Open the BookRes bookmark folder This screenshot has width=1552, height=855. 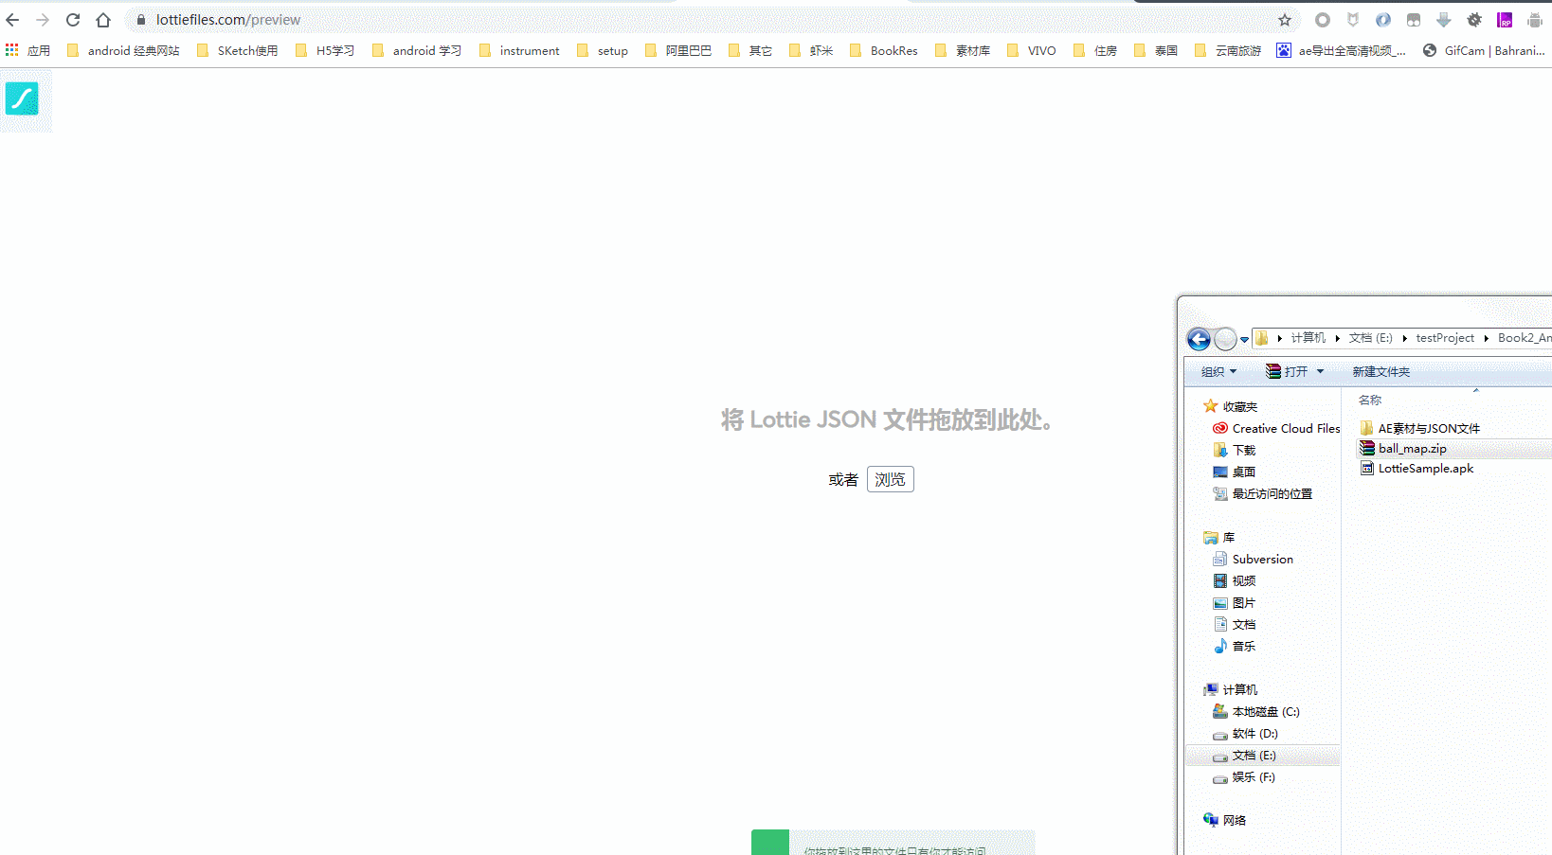point(884,50)
